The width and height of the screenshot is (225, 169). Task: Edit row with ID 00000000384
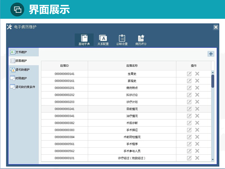189,137
